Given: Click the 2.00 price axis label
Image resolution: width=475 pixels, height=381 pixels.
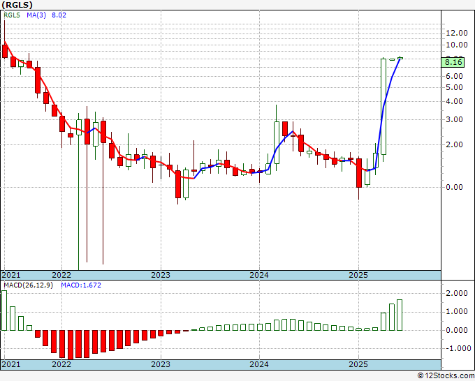Looking at the screenshot, I should click(x=455, y=144).
